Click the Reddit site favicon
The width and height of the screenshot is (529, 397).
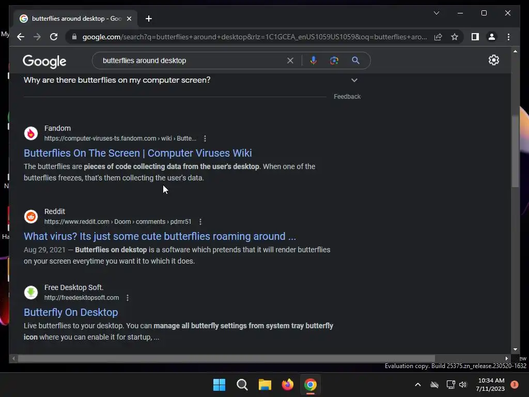tap(31, 217)
